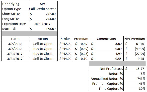147x92 pixels.
Task: Select the SPY underlying cell
Action: [43, 4]
